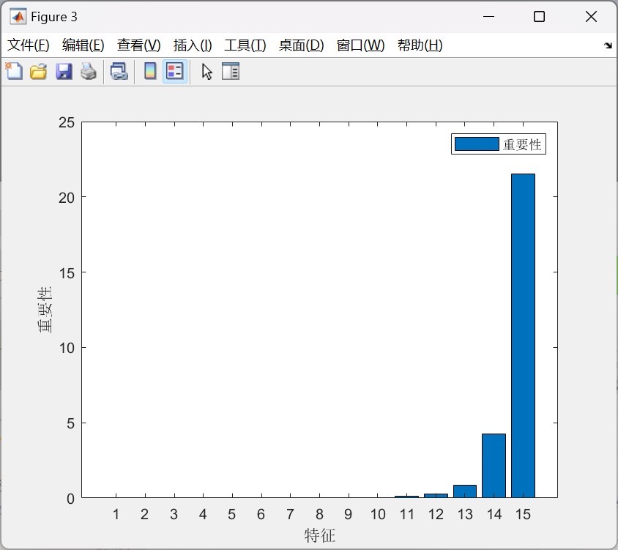
Task: Click x-axis tick label 8
Action: [319, 514]
